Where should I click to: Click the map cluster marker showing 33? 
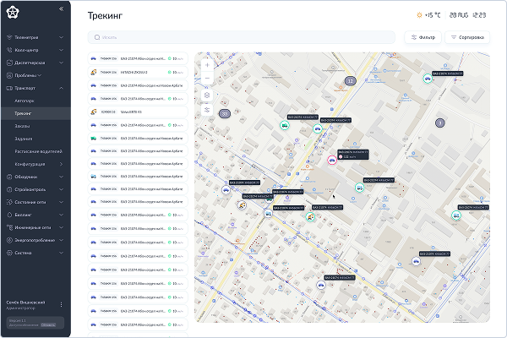coord(225,114)
